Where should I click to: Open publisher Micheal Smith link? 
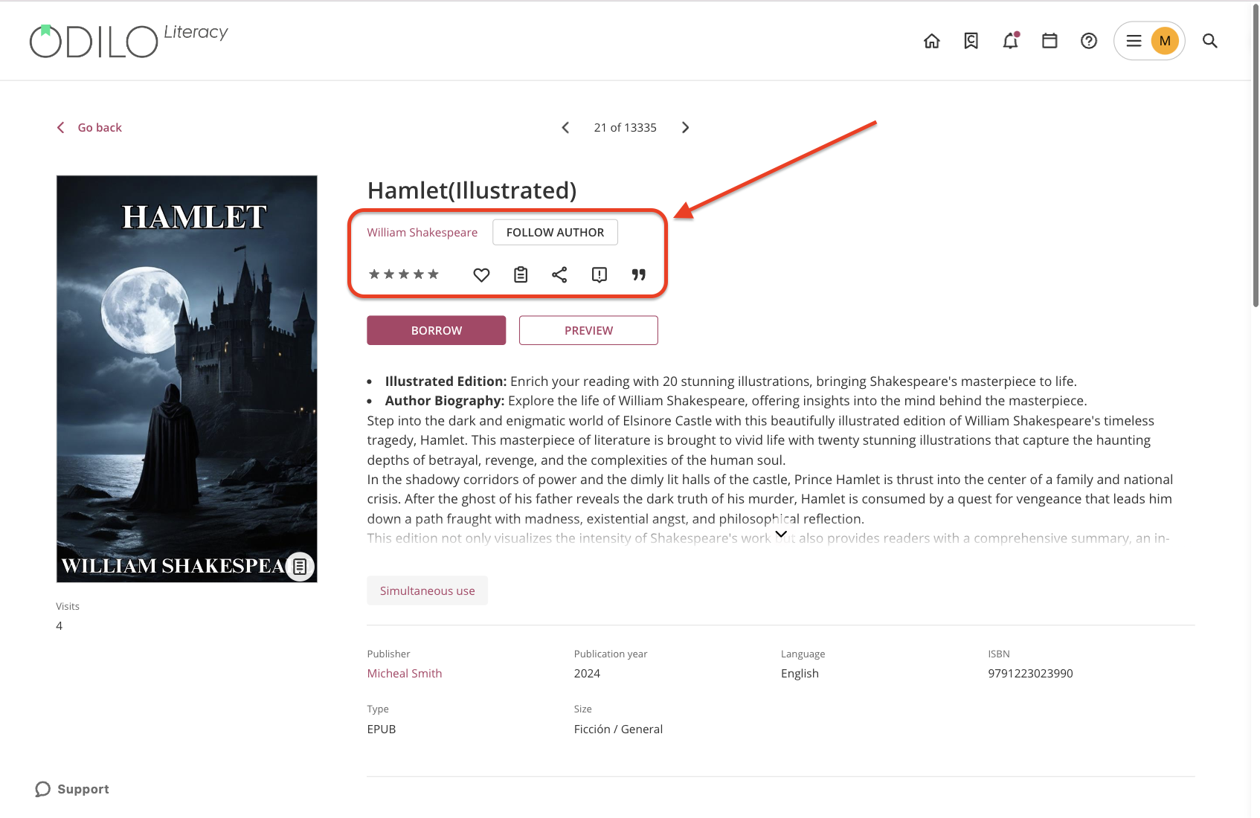tap(405, 673)
